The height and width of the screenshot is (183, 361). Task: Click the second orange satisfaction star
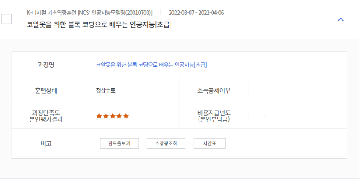(106, 116)
